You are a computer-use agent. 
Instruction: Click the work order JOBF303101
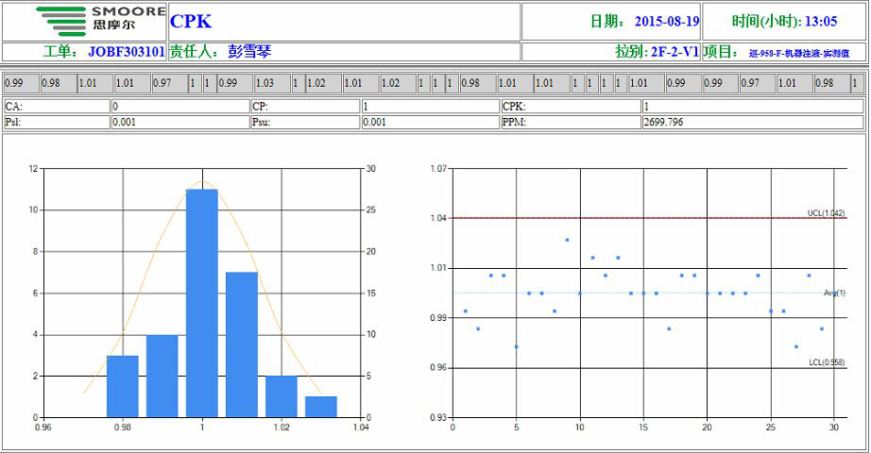coord(127,52)
